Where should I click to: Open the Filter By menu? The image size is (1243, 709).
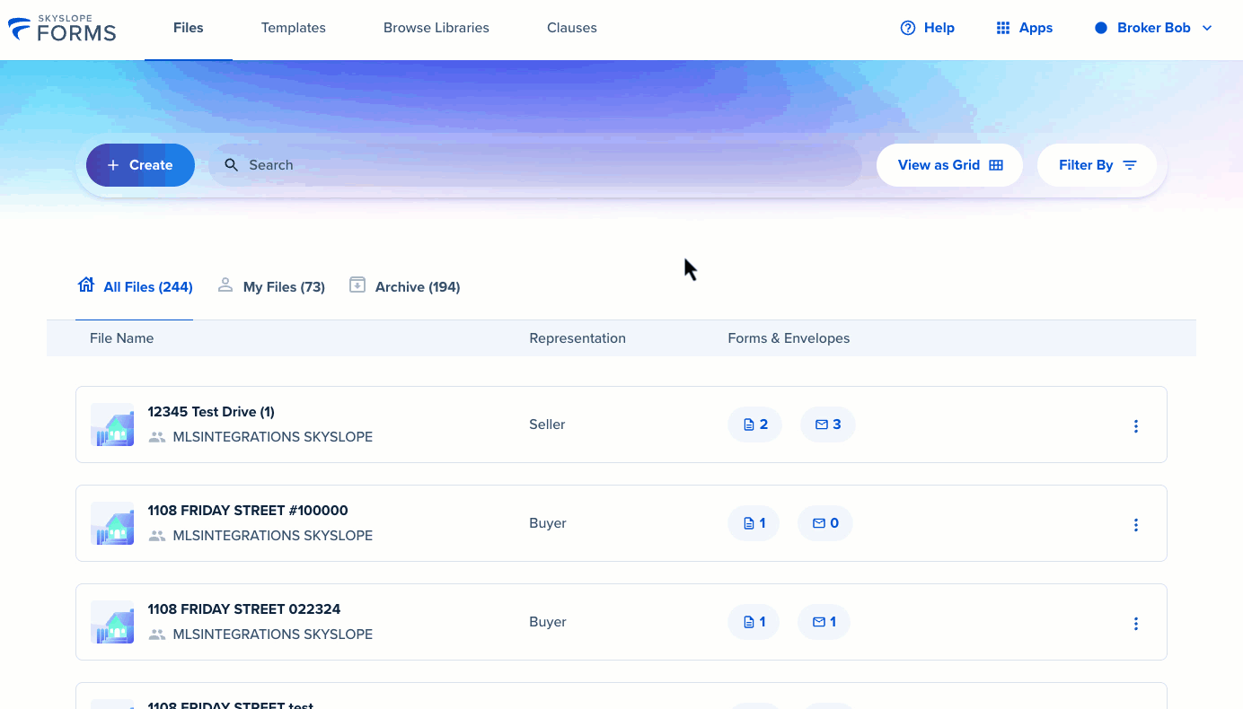point(1098,165)
